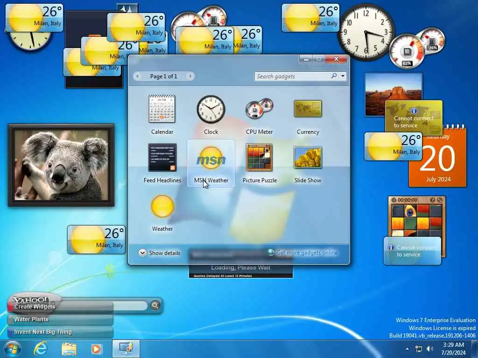
Task: Click the large analog clock gadget
Action: (x=366, y=32)
